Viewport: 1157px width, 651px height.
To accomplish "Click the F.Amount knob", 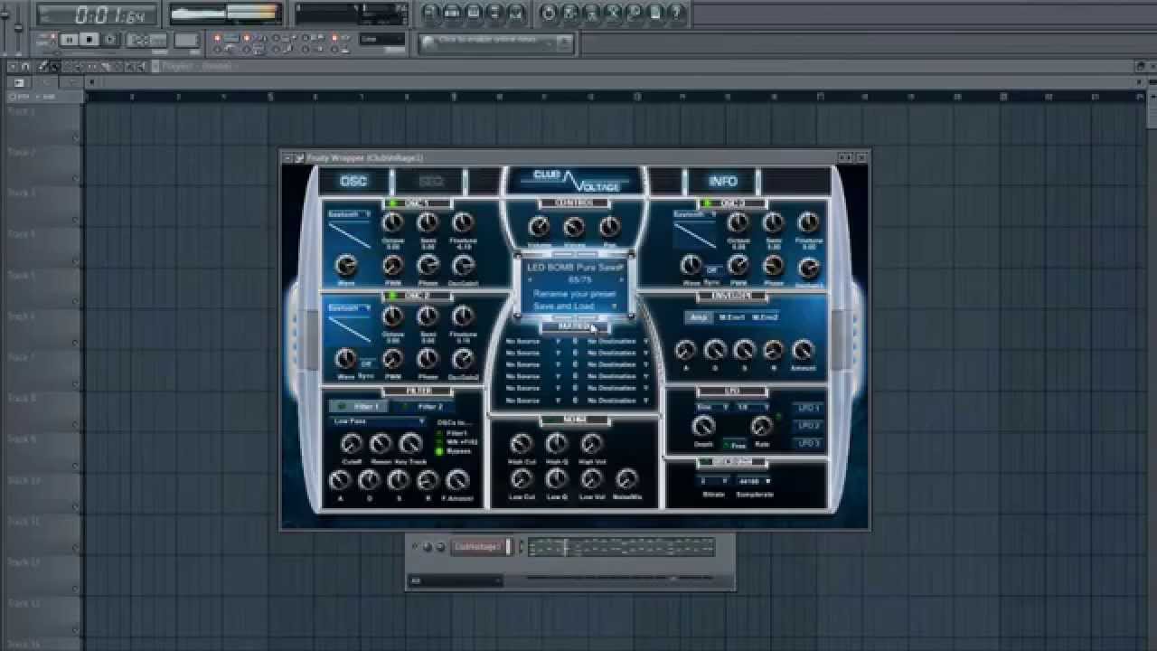I will tap(457, 480).
